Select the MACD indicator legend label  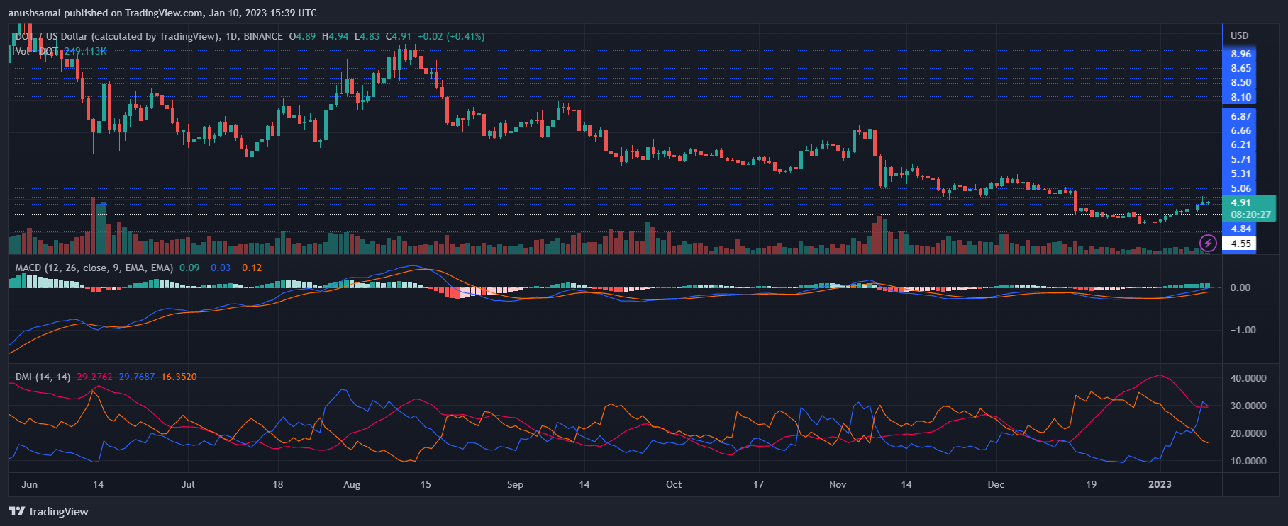94,268
